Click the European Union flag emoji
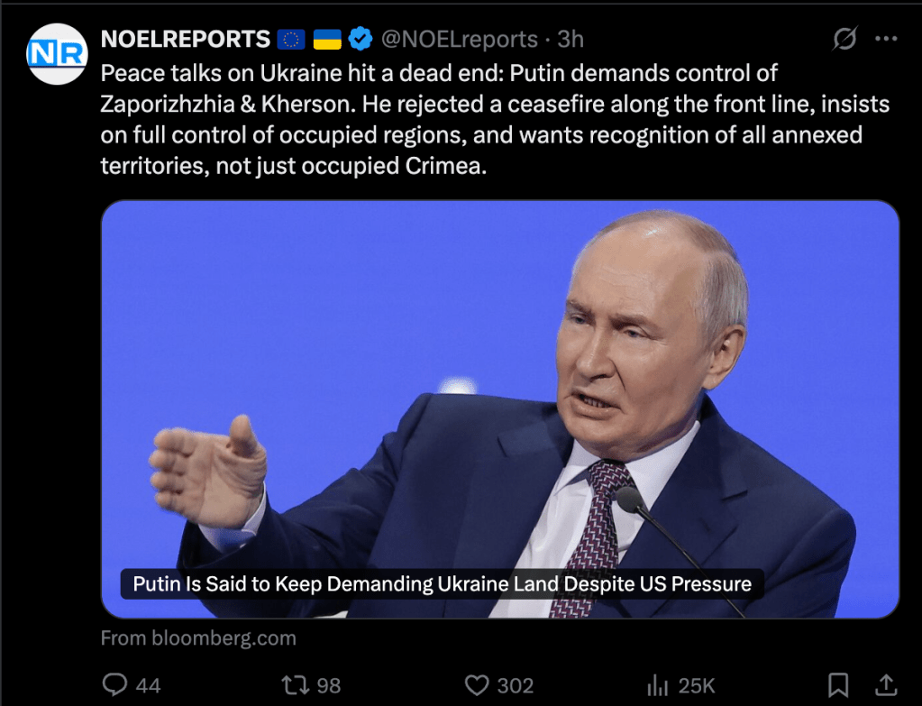922x706 pixels. tap(291, 40)
